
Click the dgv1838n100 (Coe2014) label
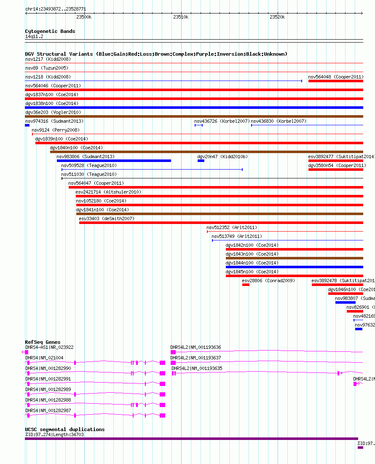tap(52, 104)
